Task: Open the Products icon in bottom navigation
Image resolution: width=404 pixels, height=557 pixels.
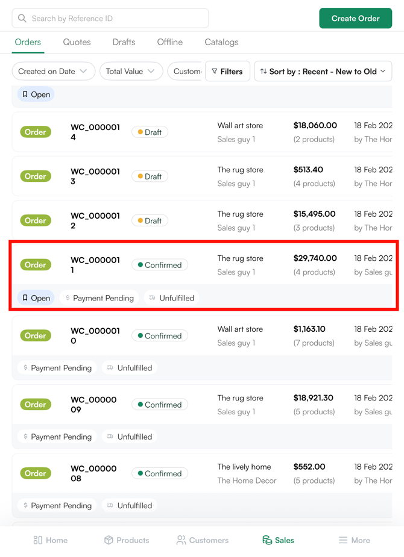Action: click(107, 540)
